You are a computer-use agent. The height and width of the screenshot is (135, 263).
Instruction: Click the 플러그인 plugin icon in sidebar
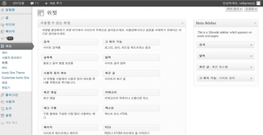(3, 95)
